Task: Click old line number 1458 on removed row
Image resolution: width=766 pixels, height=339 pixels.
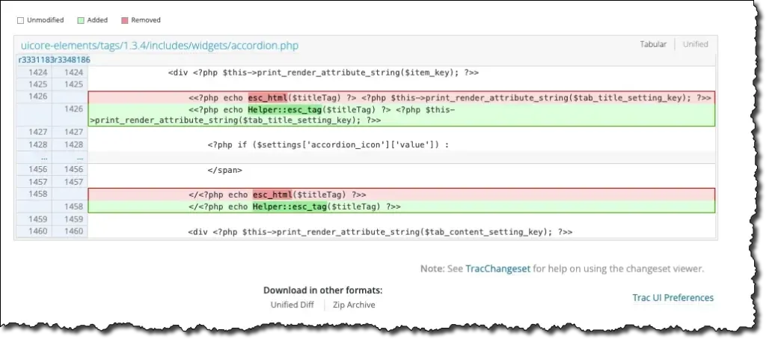Action: click(38, 194)
